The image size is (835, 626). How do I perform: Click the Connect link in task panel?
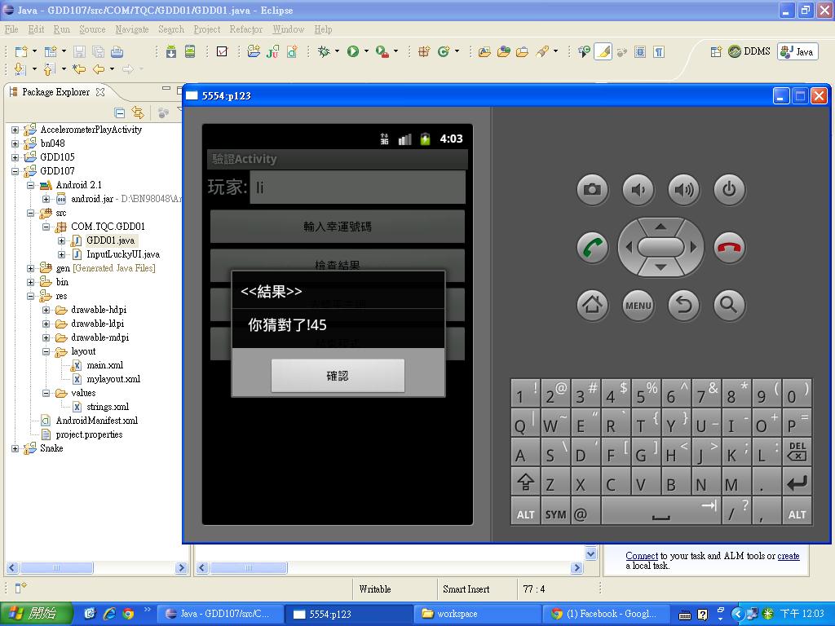coord(642,556)
